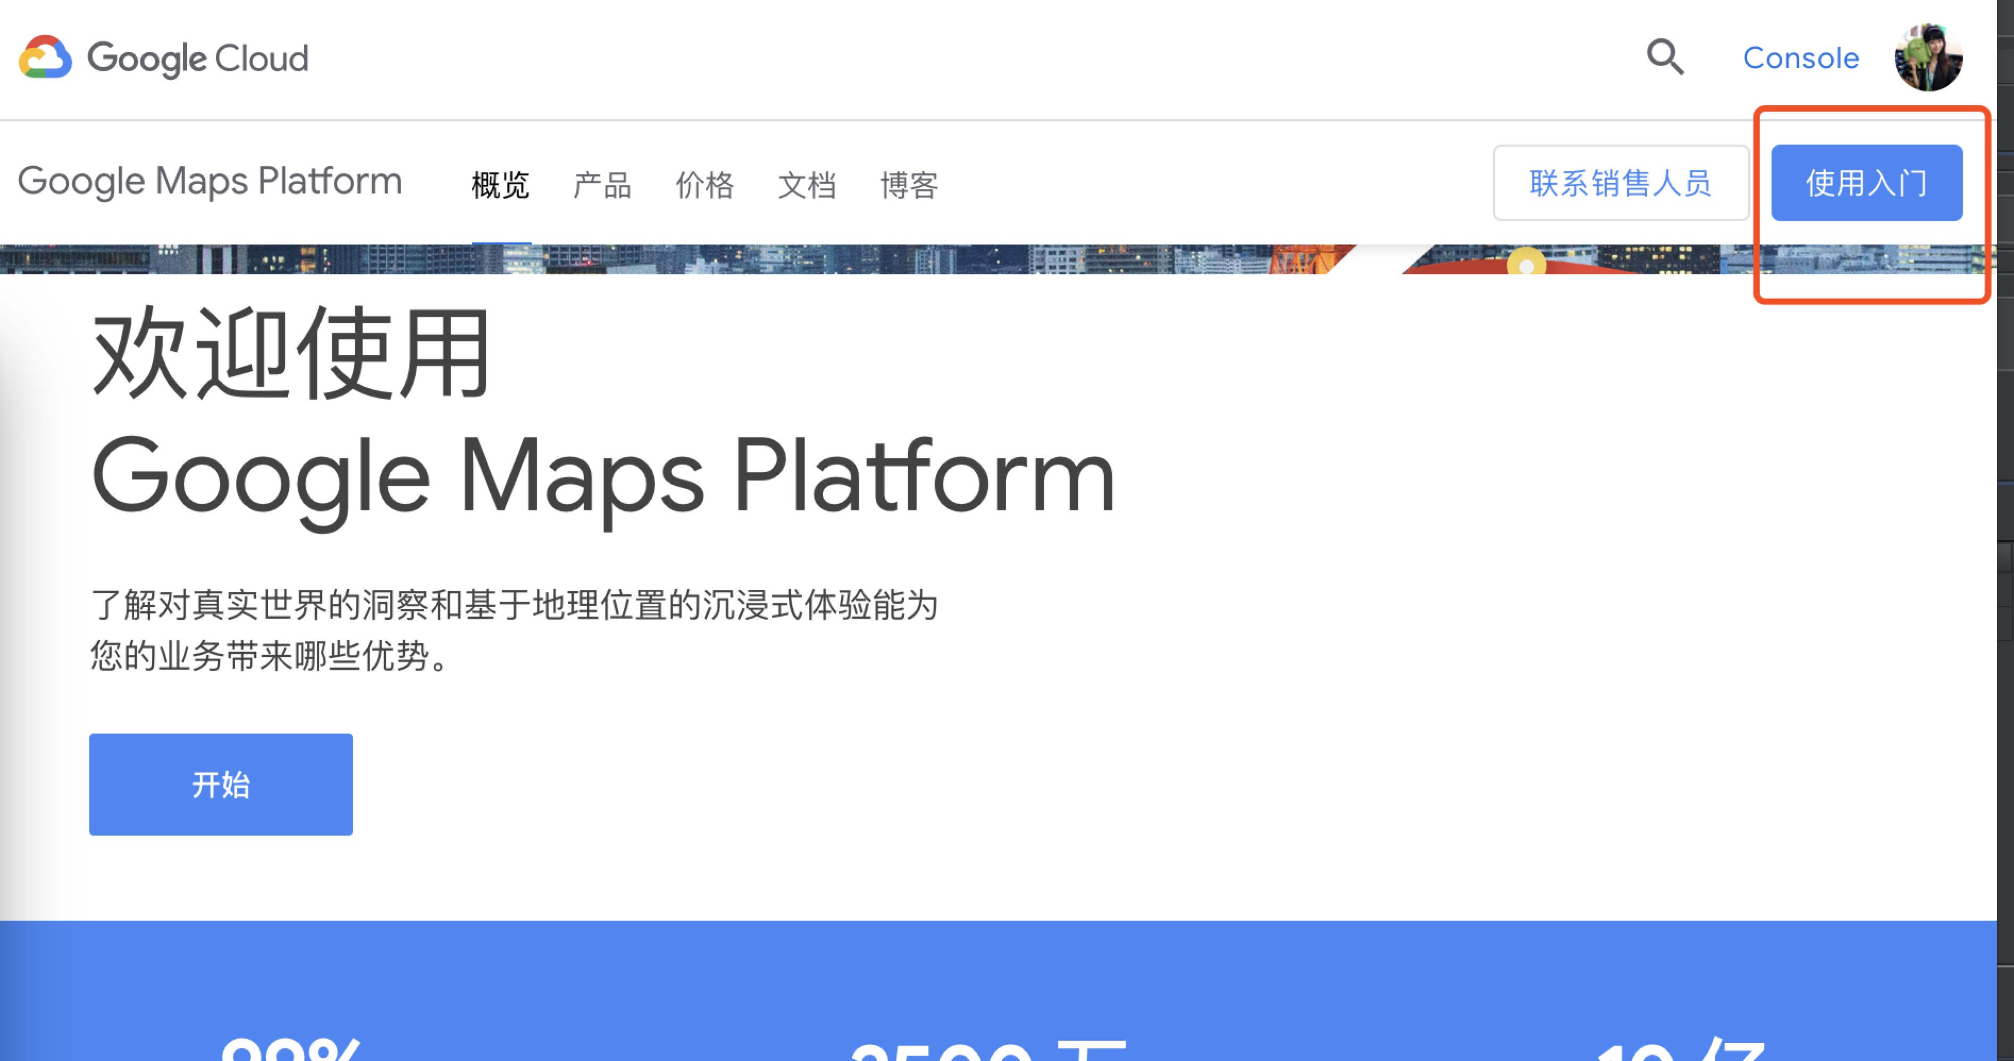Select the 文档 tab
The height and width of the screenshot is (1061, 2014).
pyautogui.click(x=807, y=186)
